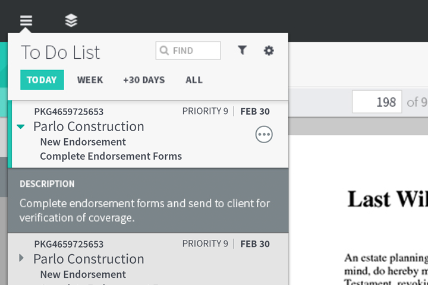The height and width of the screenshot is (285, 428).
Task: Show the ALL tasks tab
Action: click(x=194, y=80)
